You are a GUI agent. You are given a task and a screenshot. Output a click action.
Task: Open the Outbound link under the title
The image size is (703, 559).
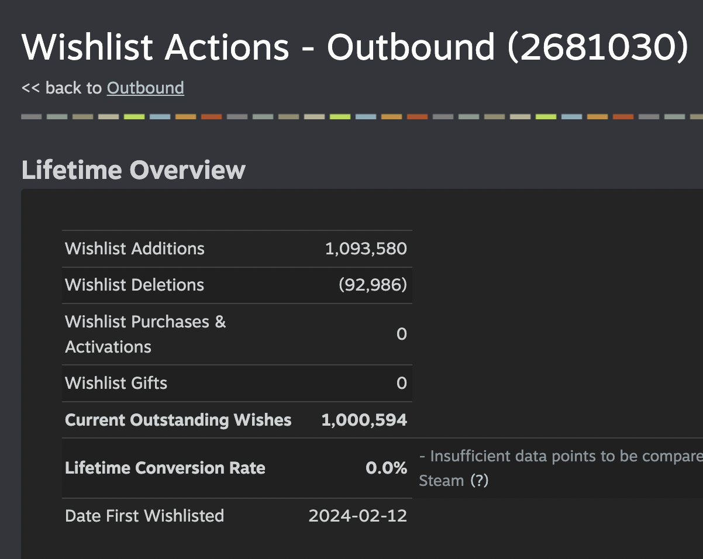[145, 88]
